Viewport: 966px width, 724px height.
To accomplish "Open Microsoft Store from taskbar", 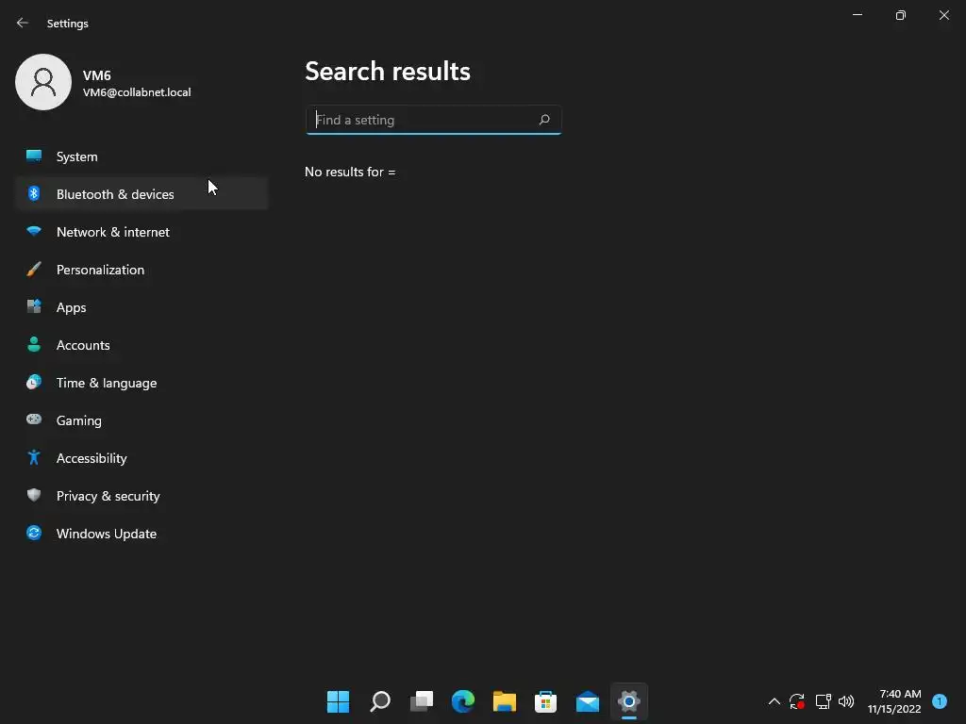I will [x=546, y=701].
